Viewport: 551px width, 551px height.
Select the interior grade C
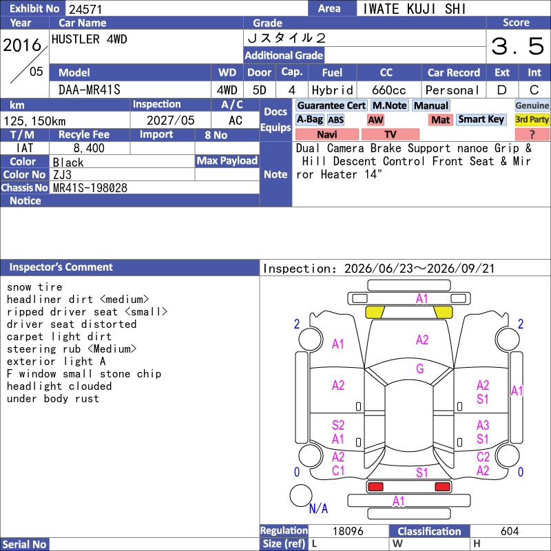(x=534, y=90)
